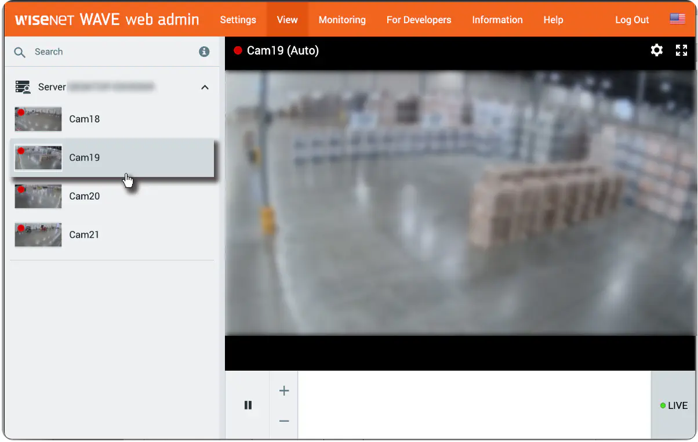Open the search info icon
The width and height of the screenshot is (698, 442).
[x=204, y=52]
